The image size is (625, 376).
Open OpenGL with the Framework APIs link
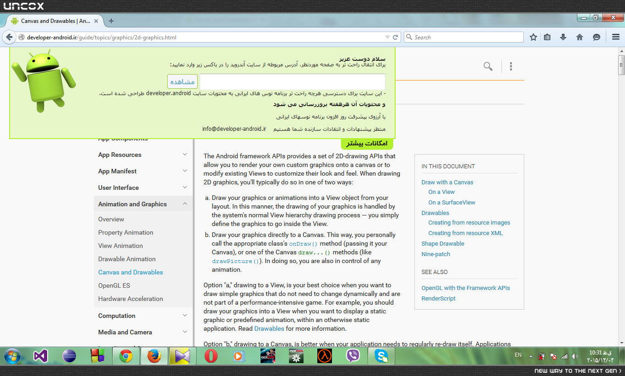466,288
